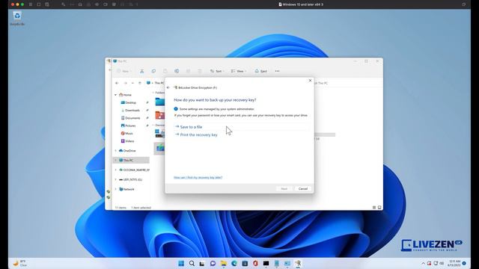Click the Paste icon in Explorer toolbar

click(165, 71)
